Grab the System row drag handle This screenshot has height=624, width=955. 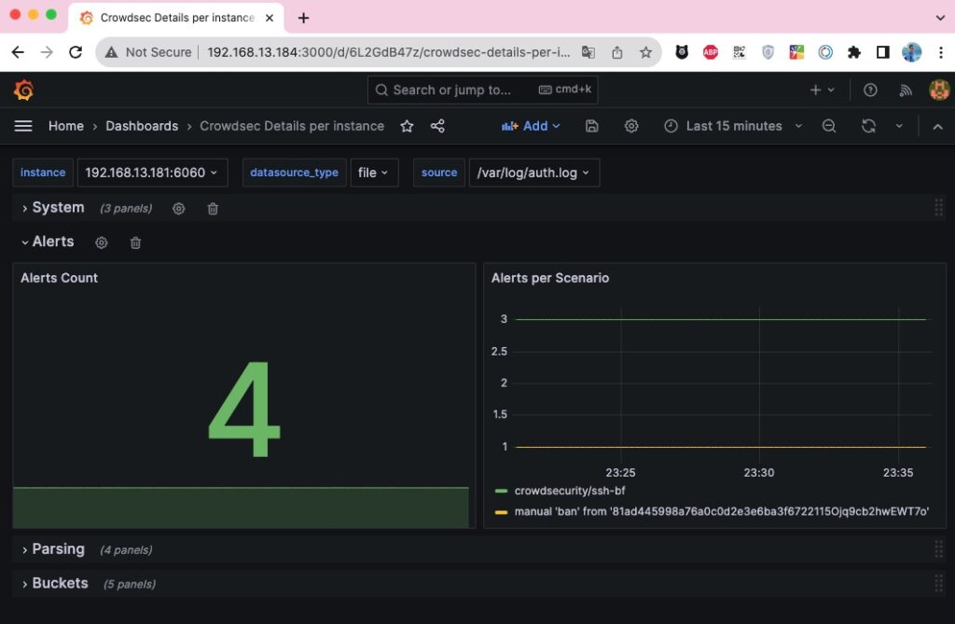(x=938, y=208)
